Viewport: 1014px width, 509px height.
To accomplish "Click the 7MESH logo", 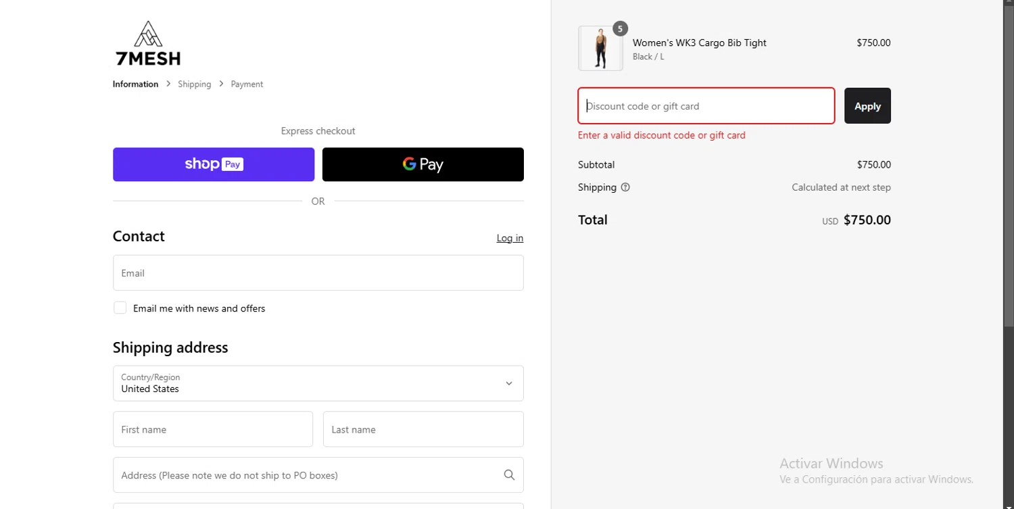I will tap(148, 43).
